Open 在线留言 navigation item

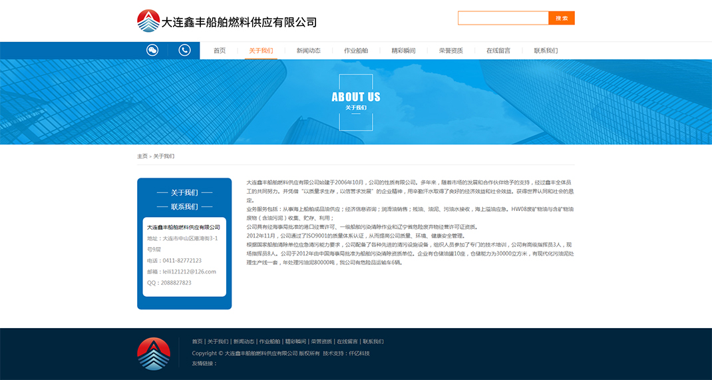498,51
